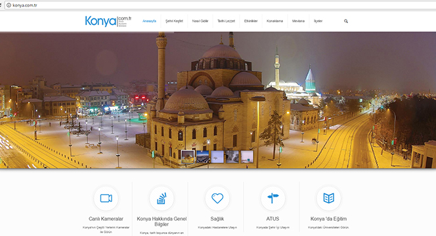Select first slider thumbnail of night mosque
Screen dimensions: 436x236
click(x=188, y=157)
